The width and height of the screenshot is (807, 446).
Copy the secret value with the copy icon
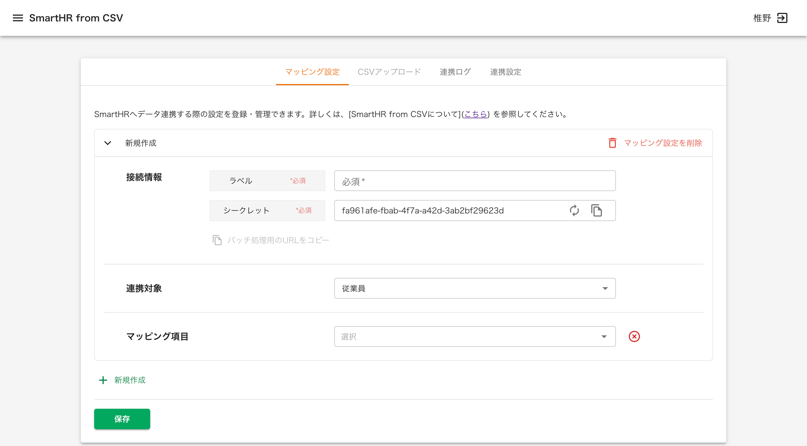point(597,210)
